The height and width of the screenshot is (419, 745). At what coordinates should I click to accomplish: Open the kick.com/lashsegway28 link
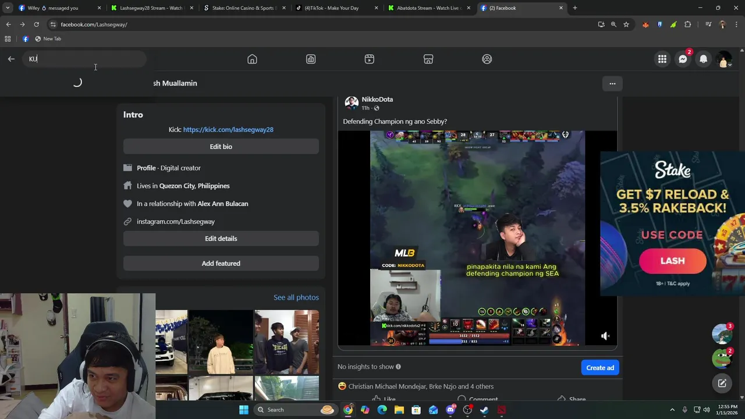pyautogui.click(x=228, y=129)
